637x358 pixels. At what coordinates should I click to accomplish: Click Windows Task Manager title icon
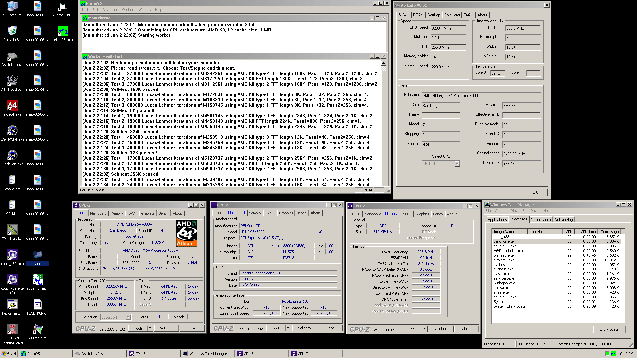(487, 205)
